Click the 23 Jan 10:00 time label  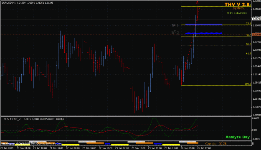139,148
